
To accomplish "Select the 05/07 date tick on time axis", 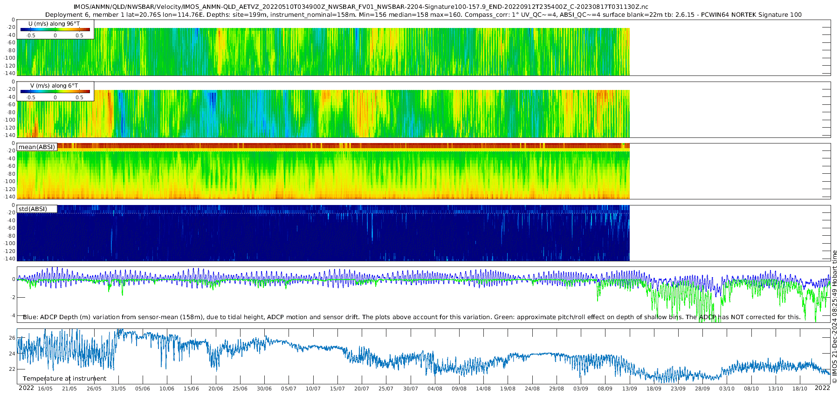I will 289,389.
